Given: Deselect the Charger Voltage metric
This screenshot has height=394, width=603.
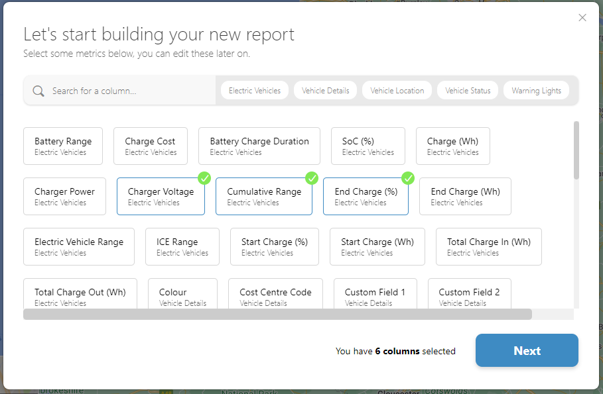Looking at the screenshot, I should [161, 196].
